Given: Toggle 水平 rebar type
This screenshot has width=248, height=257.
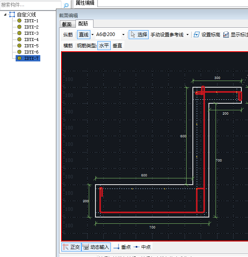Looking at the screenshot, I should click(104, 45).
